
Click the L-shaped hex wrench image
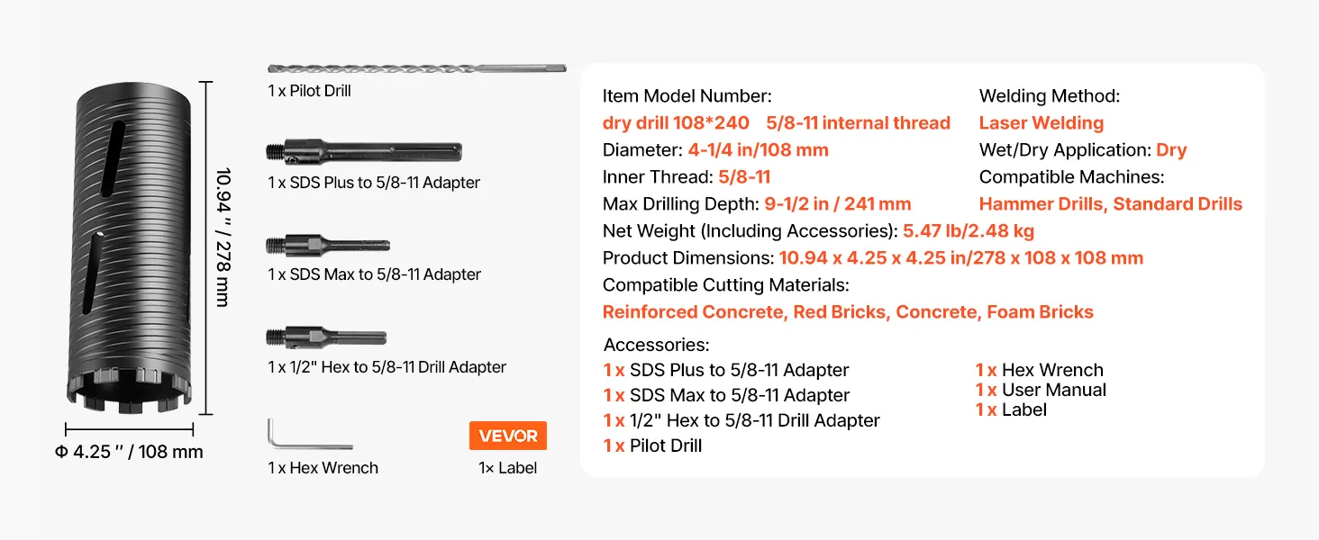[308, 436]
